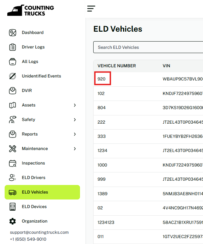This screenshot has height=244, width=203.
Task: Click the Vehicle Number column header
Action: (x=117, y=66)
